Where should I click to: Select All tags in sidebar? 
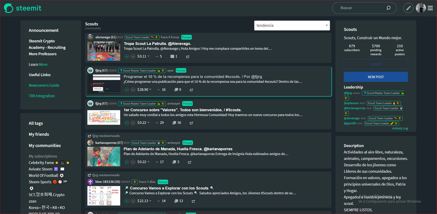36,123
